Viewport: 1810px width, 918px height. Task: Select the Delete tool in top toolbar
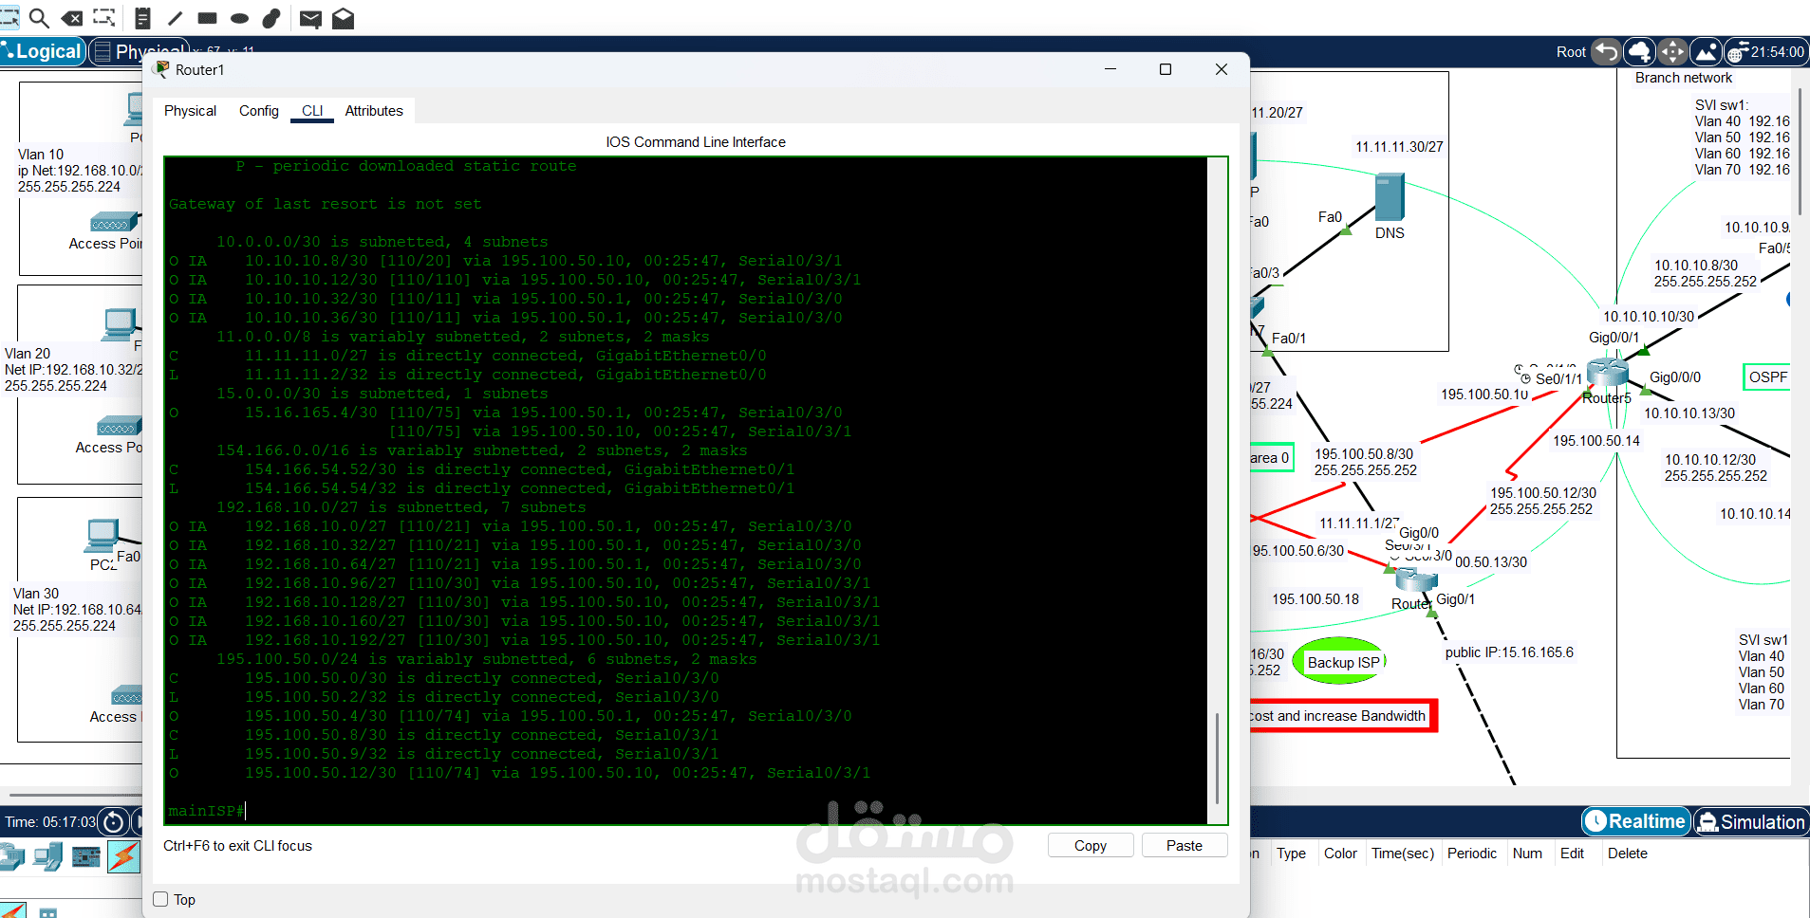click(x=71, y=17)
